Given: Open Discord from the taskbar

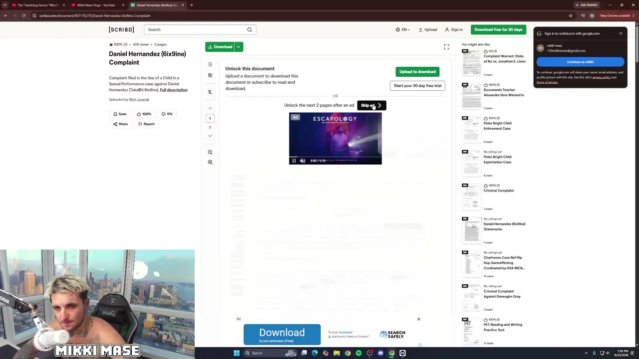Looking at the screenshot, I should (x=380, y=353).
